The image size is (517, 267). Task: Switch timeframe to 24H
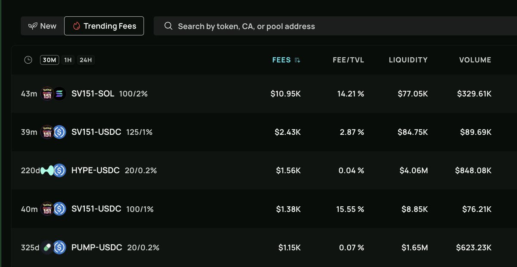coord(86,60)
